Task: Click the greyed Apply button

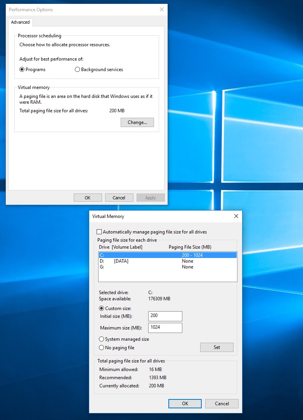Action: 151,198
